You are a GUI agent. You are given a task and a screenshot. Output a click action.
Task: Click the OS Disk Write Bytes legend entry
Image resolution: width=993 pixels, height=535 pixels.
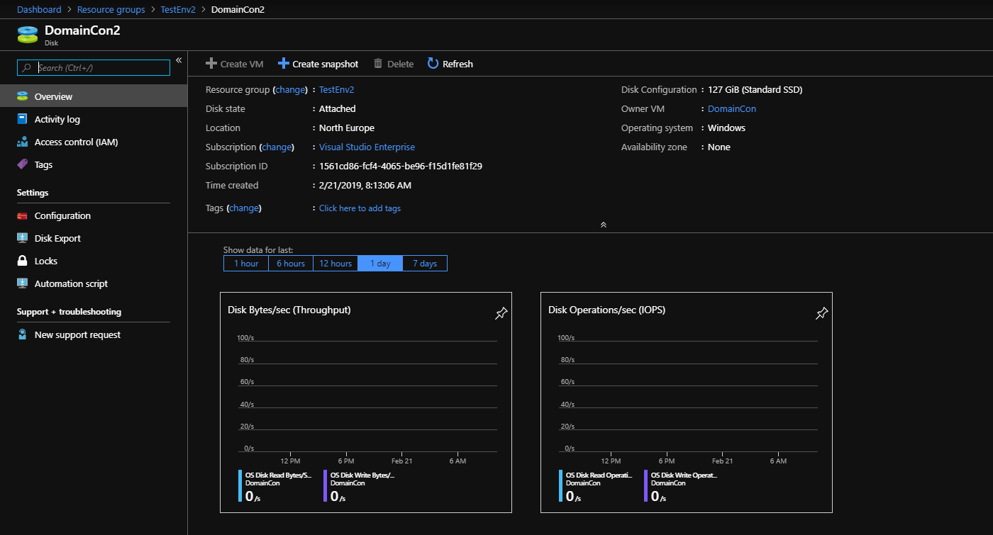[x=361, y=486]
